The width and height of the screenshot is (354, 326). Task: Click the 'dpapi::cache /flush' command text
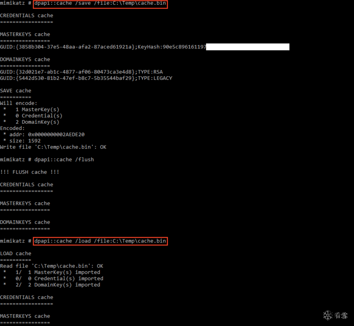(x=64, y=160)
